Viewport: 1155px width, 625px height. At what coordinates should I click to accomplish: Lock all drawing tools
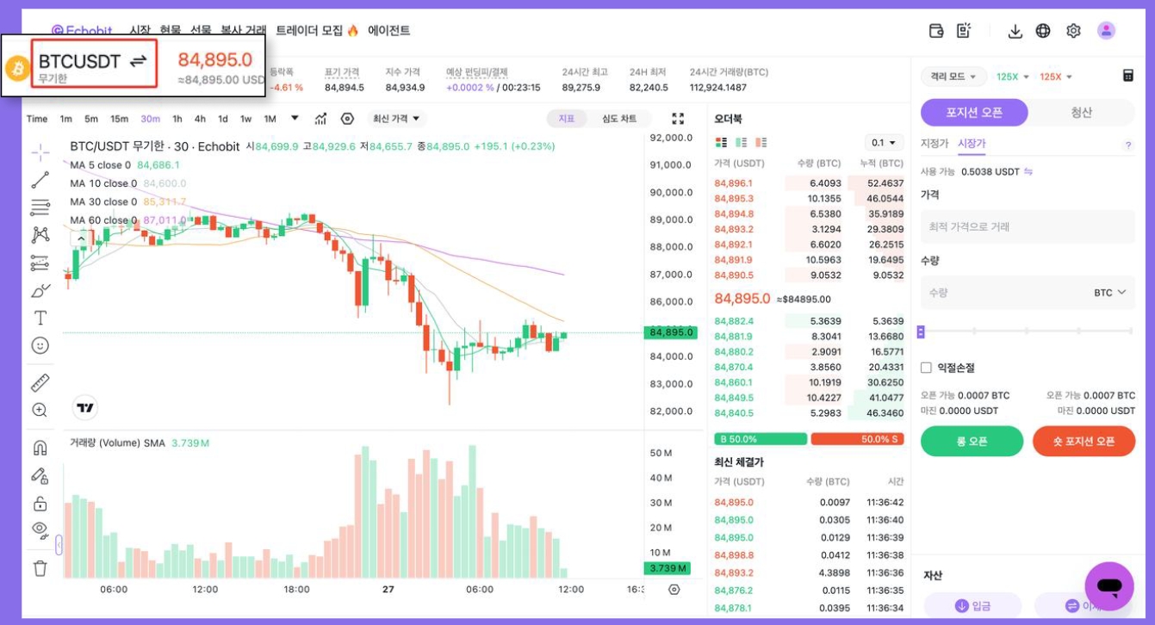coord(40,503)
